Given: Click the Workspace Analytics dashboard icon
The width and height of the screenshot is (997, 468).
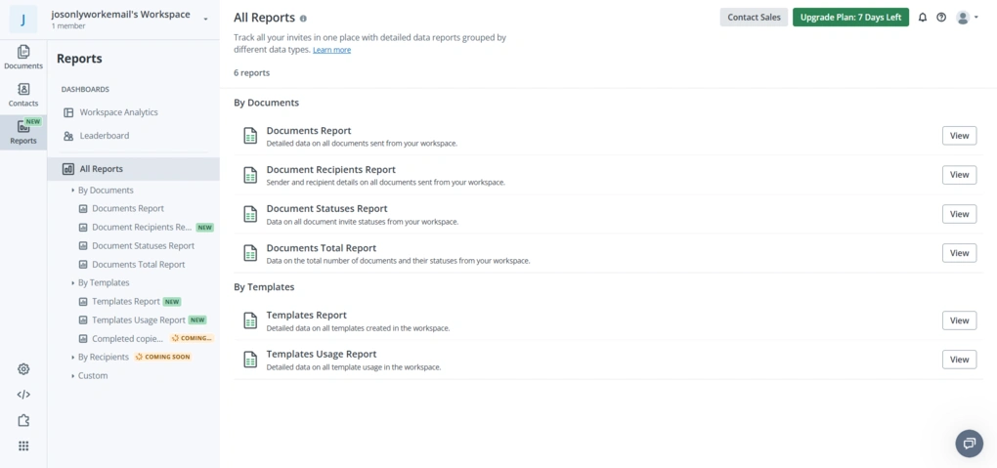Looking at the screenshot, I should (x=68, y=112).
